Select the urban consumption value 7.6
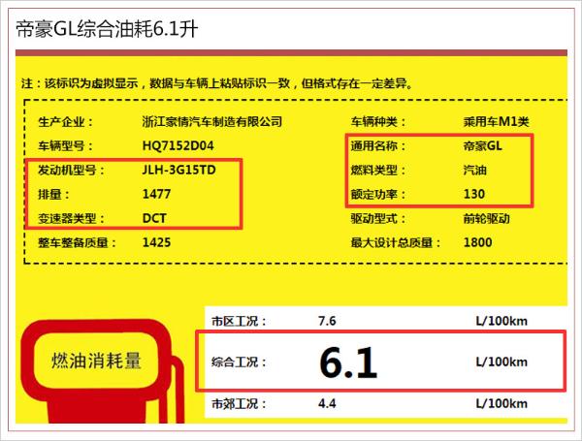Screen dimensions: 582x441 pyautogui.click(x=327, y=321)
